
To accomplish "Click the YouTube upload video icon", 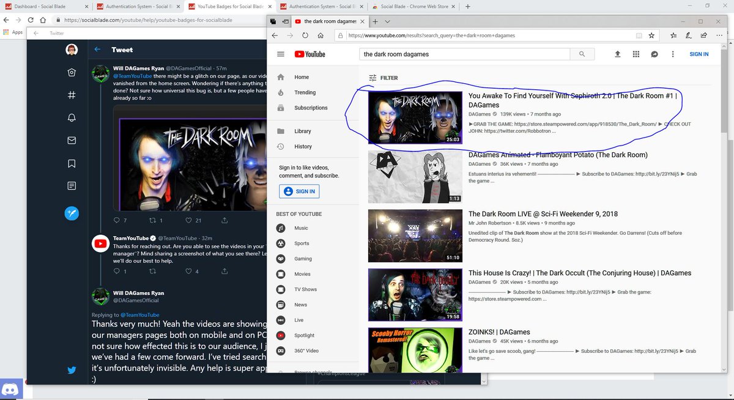I will 618,54.
